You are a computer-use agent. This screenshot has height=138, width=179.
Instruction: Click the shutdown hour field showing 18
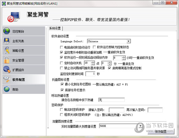click(x=88, y=63)
